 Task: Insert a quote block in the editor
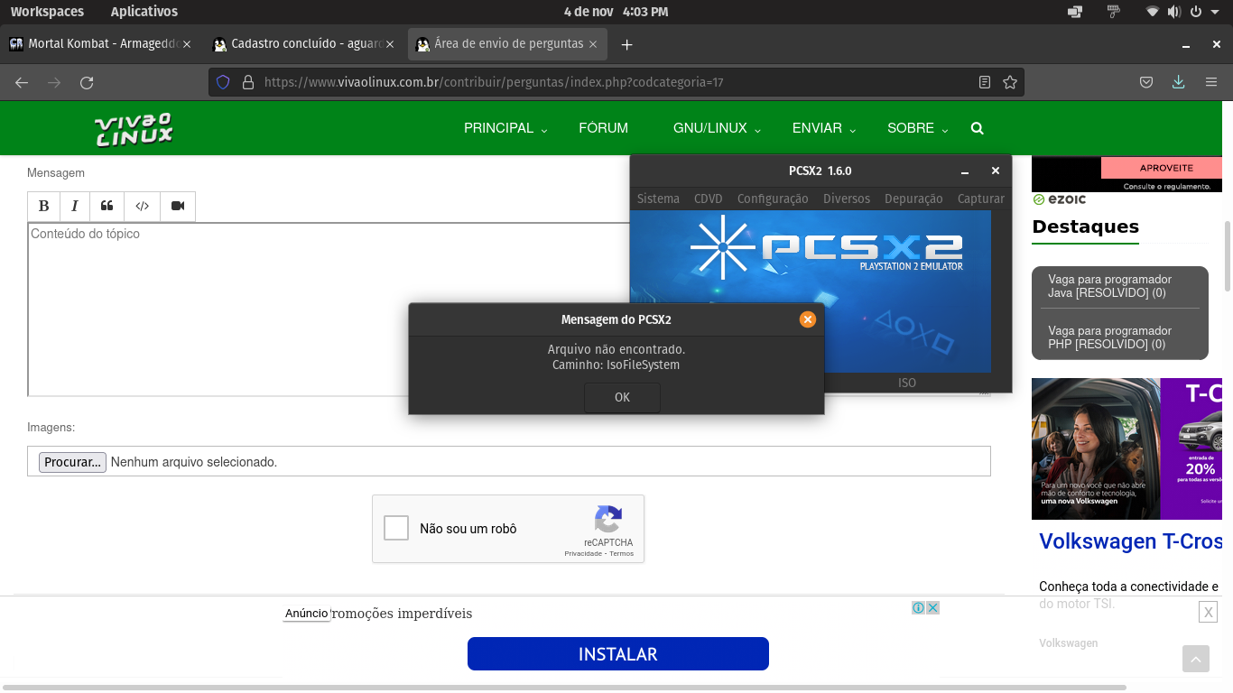[107, 207]
